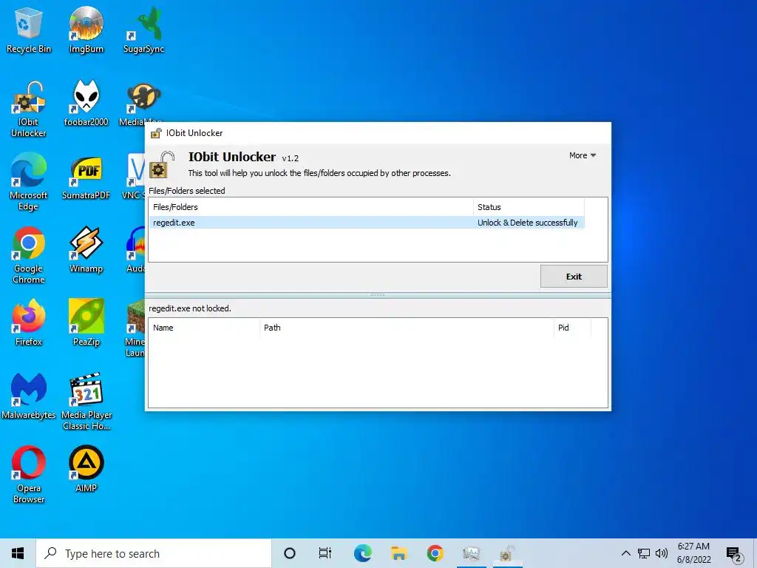Switch to the monitor app taskbar button
The height and width of the screenshot is (568, 757).
[x=471, y=553]
